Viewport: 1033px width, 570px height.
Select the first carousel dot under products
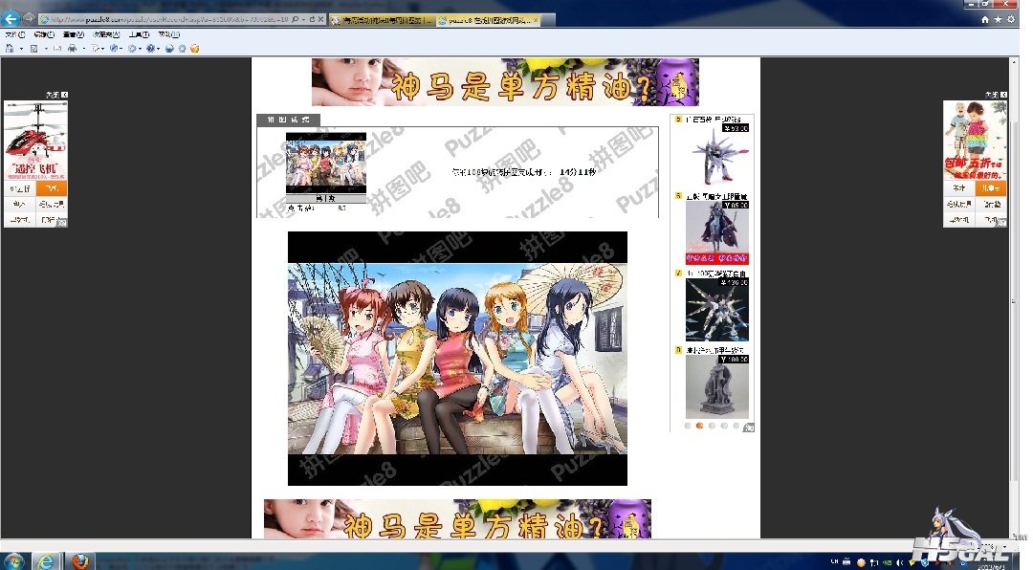coord(688,426)
